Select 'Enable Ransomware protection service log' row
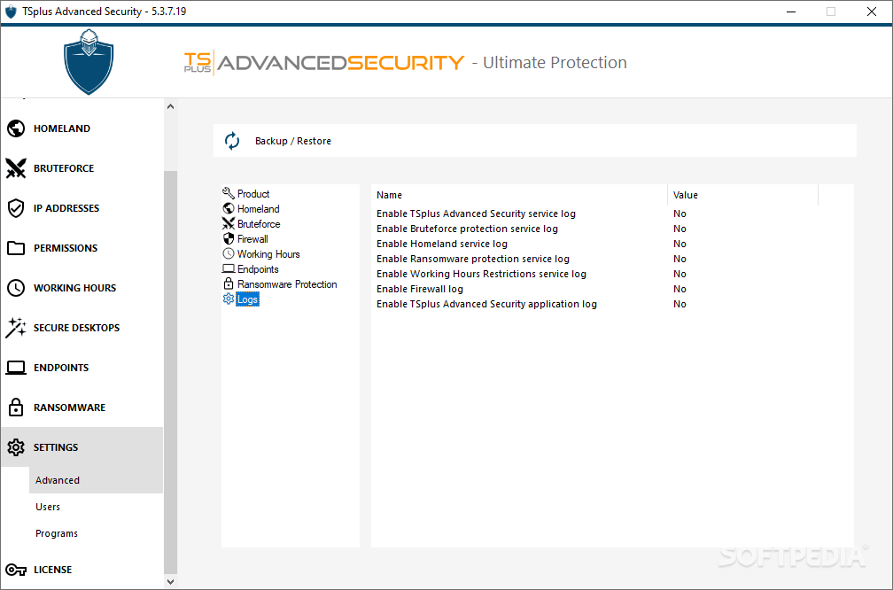 (x=612, y=259)
